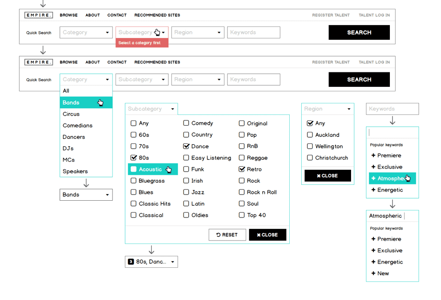Viewport: 441px width, 300px height.
Task: Uncheck the Dance subcategory checkbox
Action: [186, 146]
